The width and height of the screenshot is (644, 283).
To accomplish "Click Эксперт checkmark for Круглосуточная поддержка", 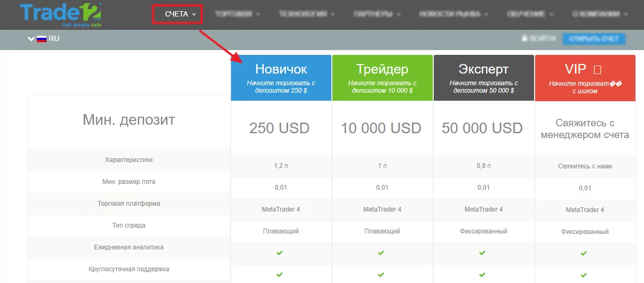I will click(x=482, y=274).
